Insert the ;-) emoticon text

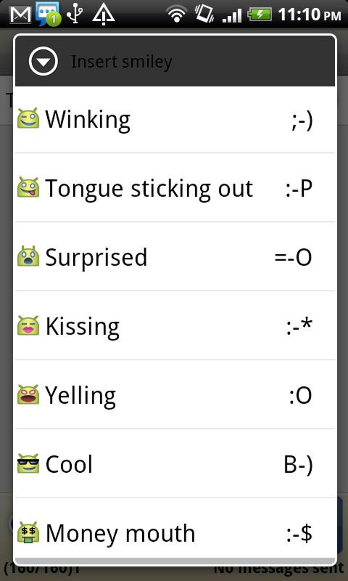tap(302, 120)
